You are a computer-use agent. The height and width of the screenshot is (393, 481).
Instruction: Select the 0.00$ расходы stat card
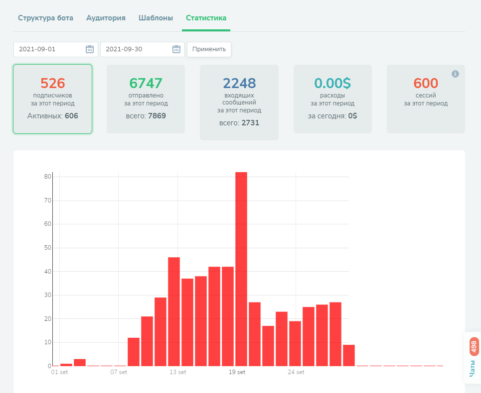[x=332, y=99]
